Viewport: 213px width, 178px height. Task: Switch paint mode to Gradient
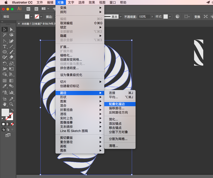click(x=8, y=124)
